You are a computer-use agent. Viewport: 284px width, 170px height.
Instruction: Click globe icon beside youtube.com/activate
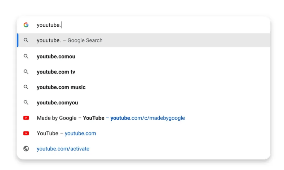pyautogui.click(x=26, y=149)
